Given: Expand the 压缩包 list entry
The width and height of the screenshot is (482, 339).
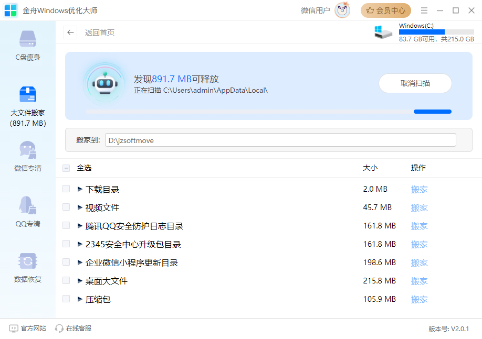Looking at the screenshot, I should [x=79, y=299].
